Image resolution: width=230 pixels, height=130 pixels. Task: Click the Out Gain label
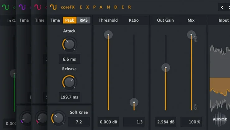[x=165, y=20]
